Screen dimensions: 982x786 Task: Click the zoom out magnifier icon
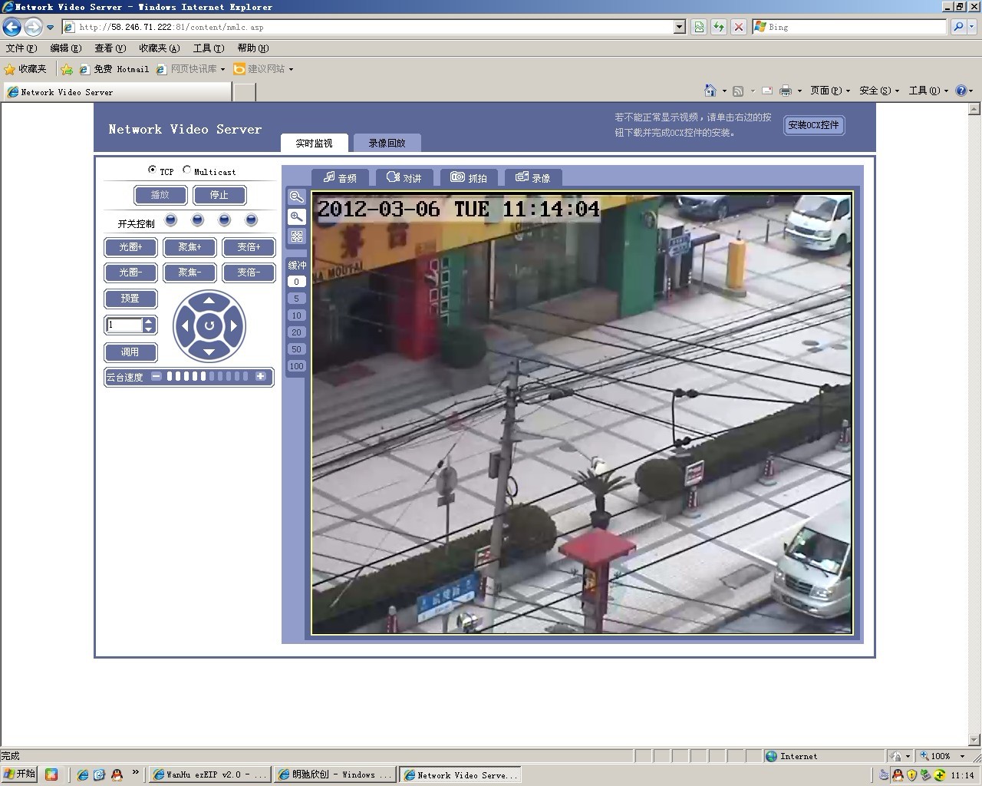(296, 197)
